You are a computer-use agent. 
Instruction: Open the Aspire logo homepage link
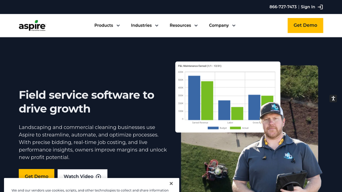pos(32,25)
